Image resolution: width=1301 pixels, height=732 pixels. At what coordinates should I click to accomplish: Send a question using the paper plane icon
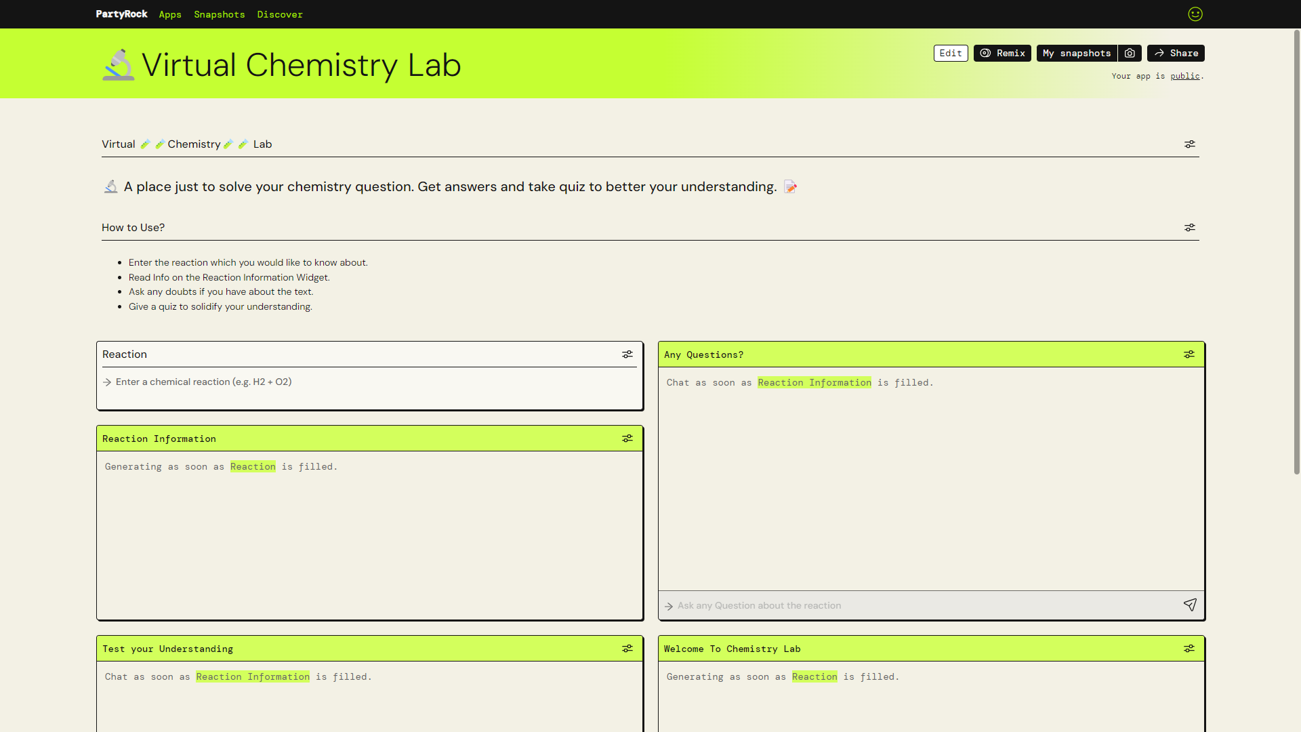(1191, 605)
